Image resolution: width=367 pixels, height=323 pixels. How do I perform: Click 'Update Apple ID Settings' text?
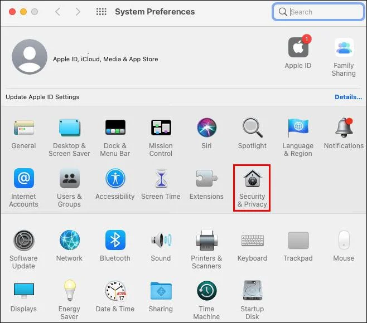[x=42, y=97]
